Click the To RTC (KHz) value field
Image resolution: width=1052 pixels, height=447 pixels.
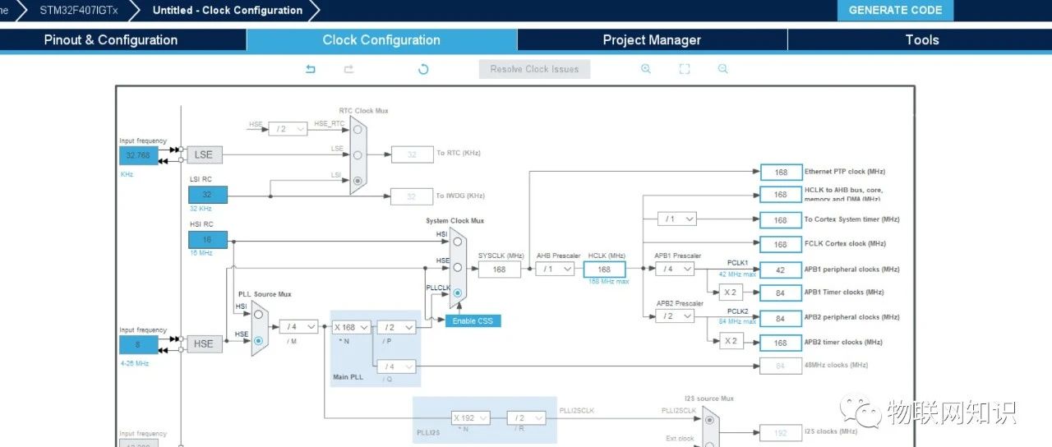point(412,154)
